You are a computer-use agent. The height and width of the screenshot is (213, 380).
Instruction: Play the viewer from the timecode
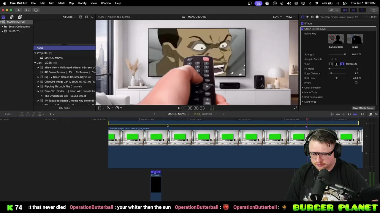click(179, 108)
